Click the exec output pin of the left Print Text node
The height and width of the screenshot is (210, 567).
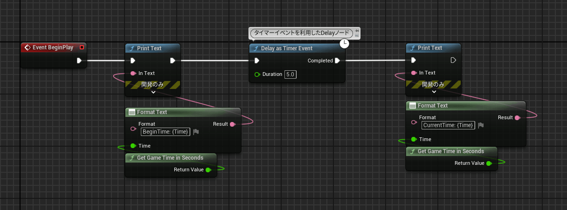[x=173, y=60]
